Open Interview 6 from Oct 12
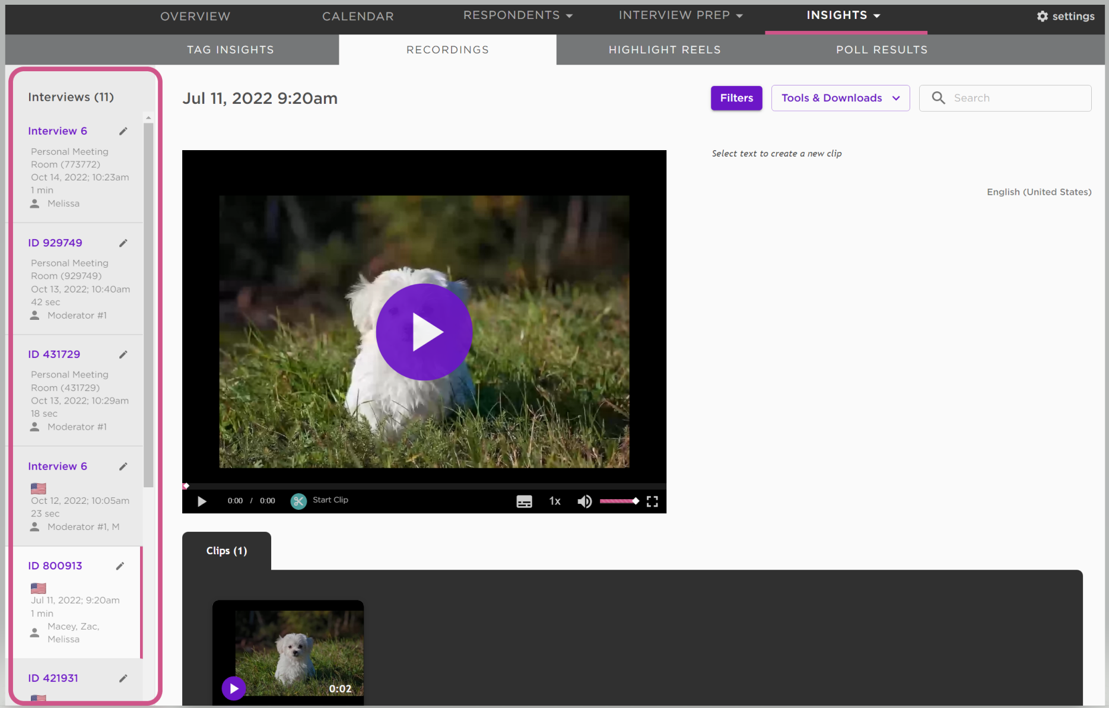 [58, 466]
